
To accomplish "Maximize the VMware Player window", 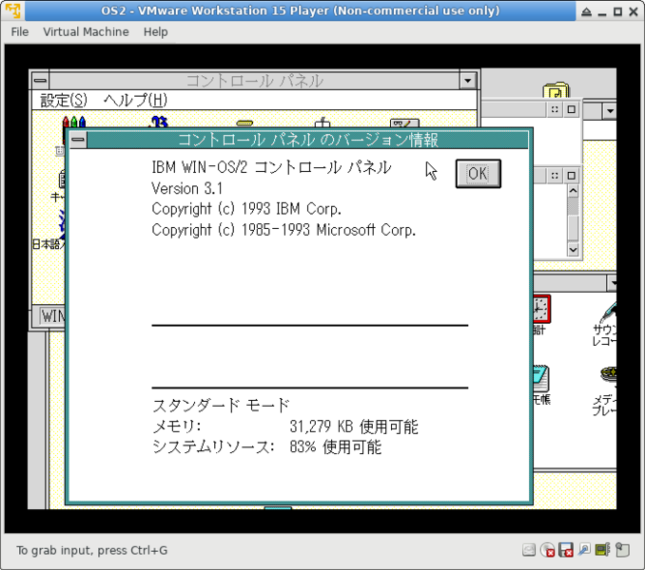I will pyautogui.click(x=617, y=12).
